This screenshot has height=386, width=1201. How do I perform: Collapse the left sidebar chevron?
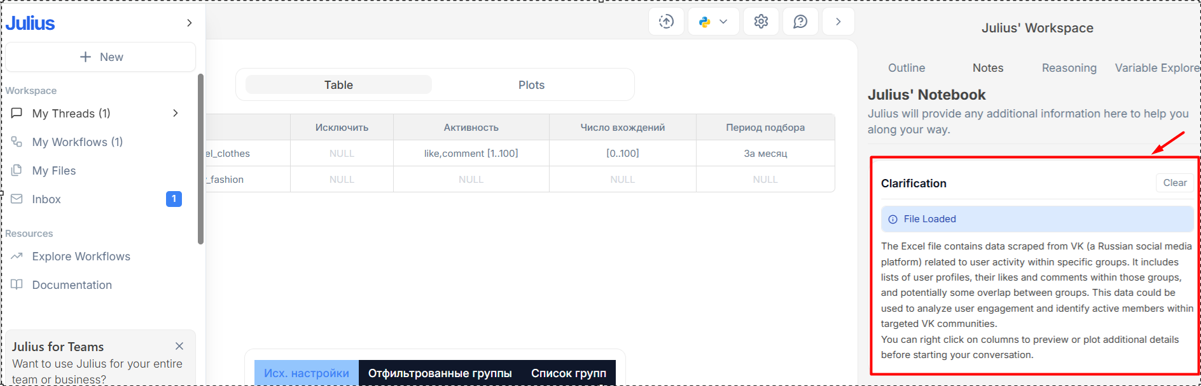click(x=189, y=23)
